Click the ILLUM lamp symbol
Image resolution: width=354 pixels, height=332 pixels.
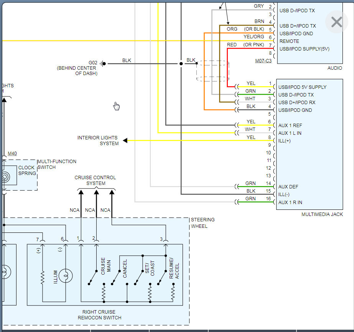66,276
